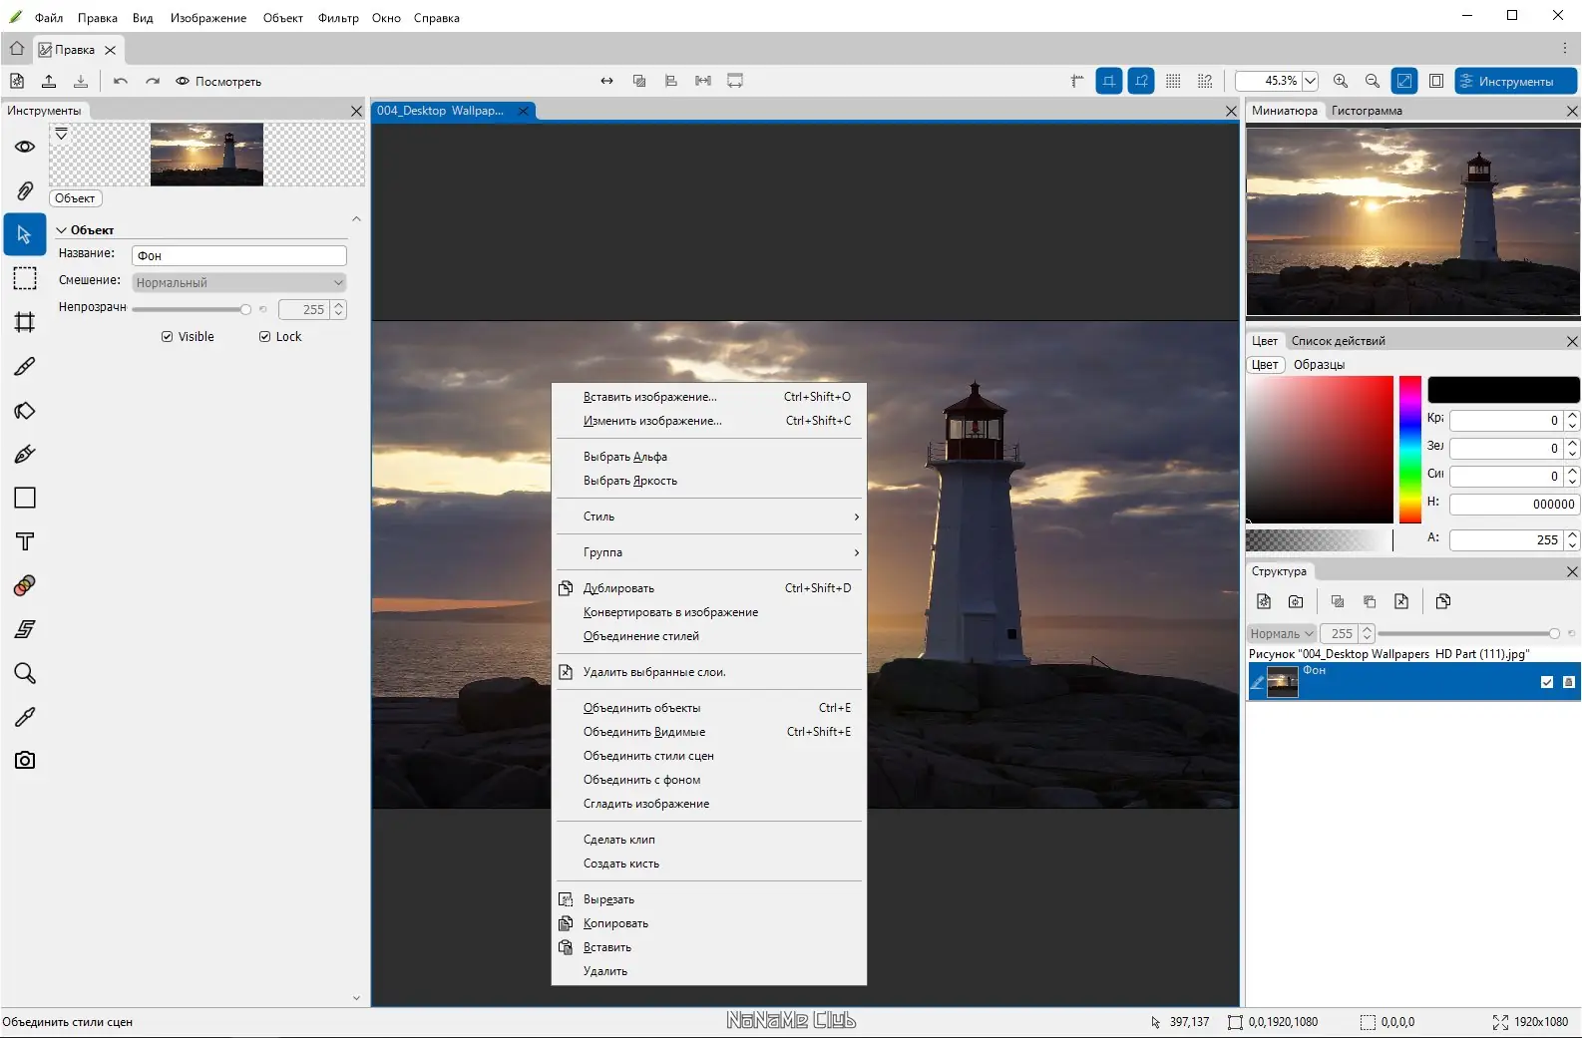Viewport: 1582px width, 1038px height.
Task: Select the Zoom magnifier tool in sidebar
Action: pyautogui.click(x=25, y=673)
